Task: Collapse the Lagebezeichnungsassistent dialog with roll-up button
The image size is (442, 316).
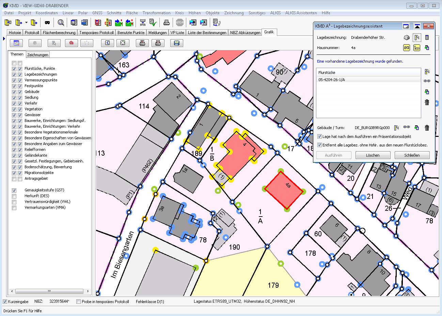Action: pyautogui.click(x=417, y=26)
